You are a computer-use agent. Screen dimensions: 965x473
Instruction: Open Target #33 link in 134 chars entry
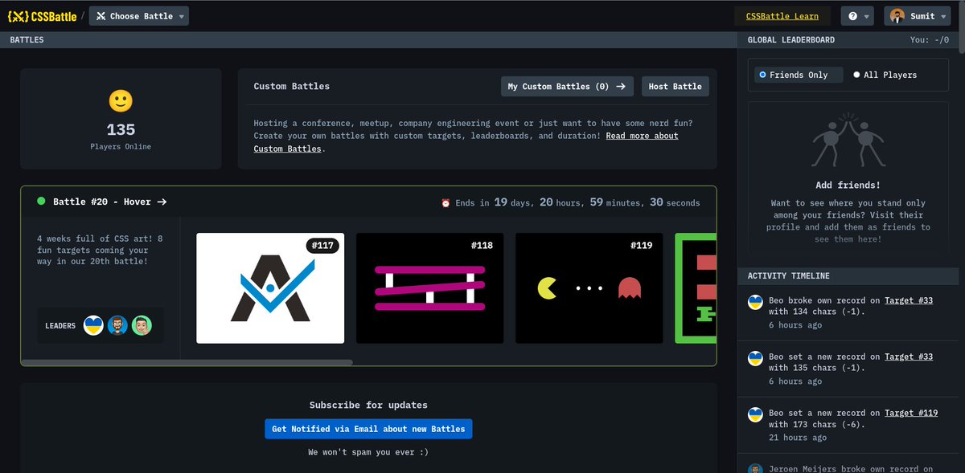point(909,300)
